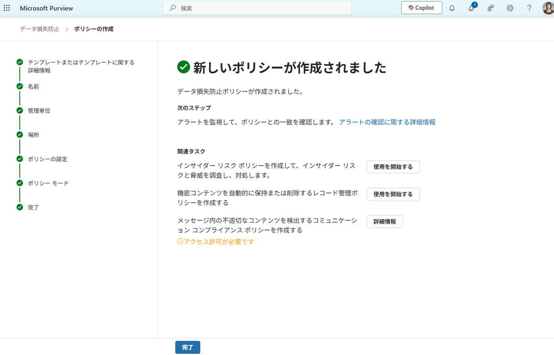Open the connections icon in header
Image resolution: width=554 pixels, height=355 pixels.
point(491,8)
